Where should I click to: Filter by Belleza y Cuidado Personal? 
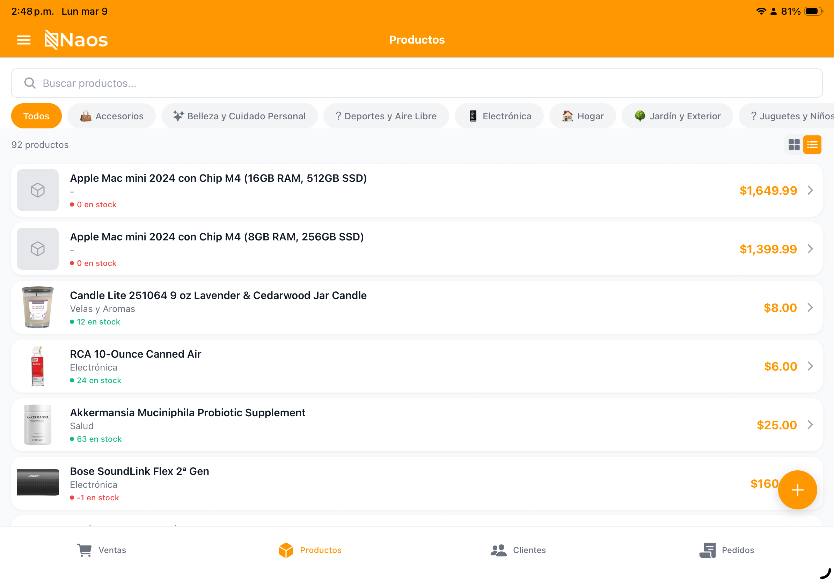tap(239, 116)
